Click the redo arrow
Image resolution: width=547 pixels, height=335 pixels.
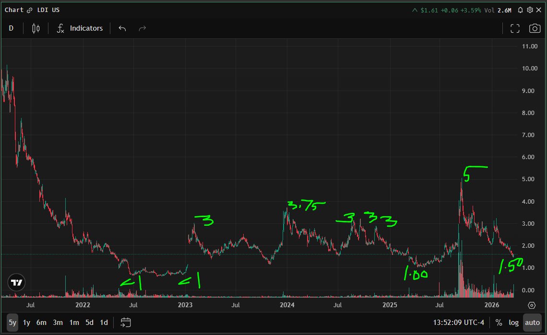pos(142,28)
